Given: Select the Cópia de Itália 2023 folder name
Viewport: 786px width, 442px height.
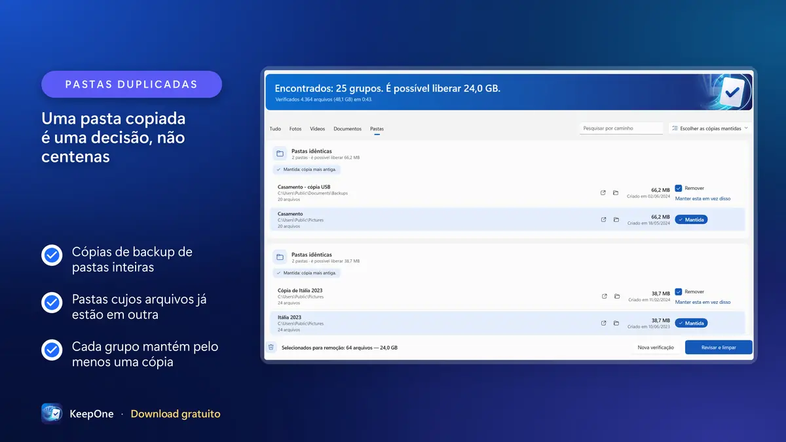Looking at the screenshot, I should click(300, 290).
